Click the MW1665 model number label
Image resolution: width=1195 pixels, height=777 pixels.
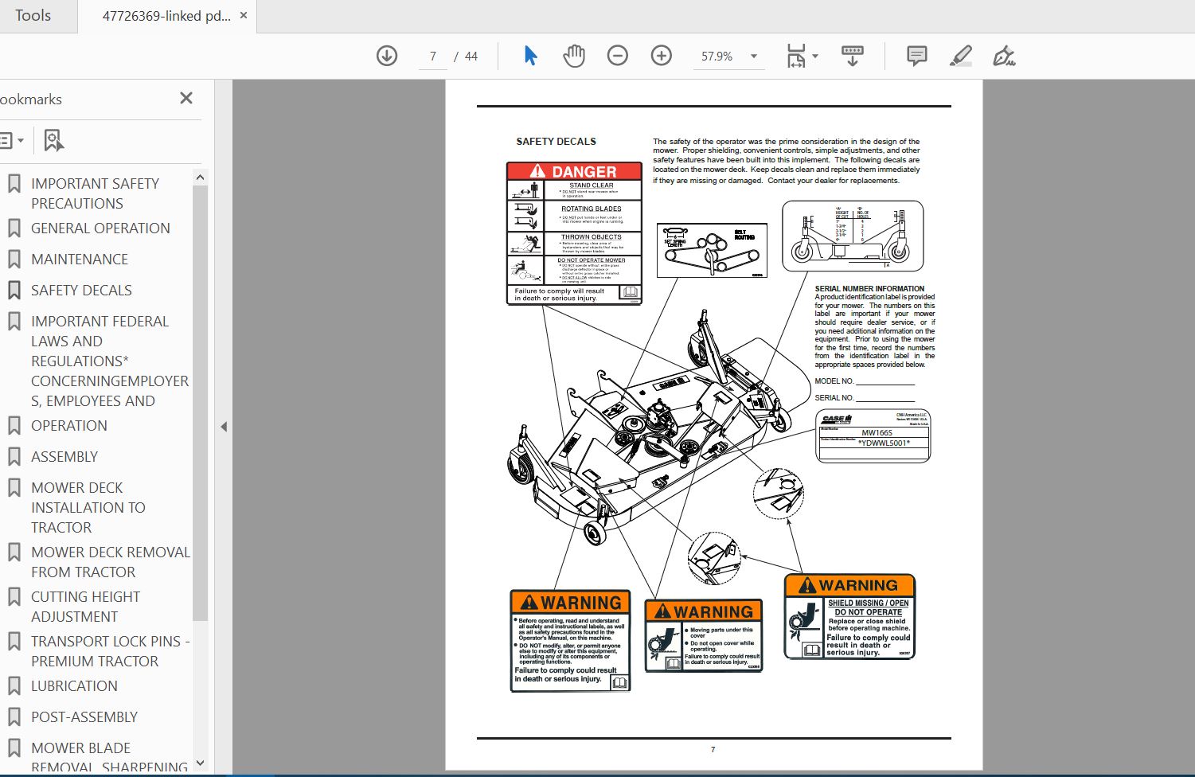[877, 433]
